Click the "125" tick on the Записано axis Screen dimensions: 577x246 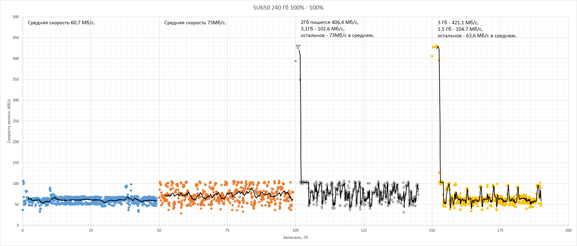[x=364, y=230]
